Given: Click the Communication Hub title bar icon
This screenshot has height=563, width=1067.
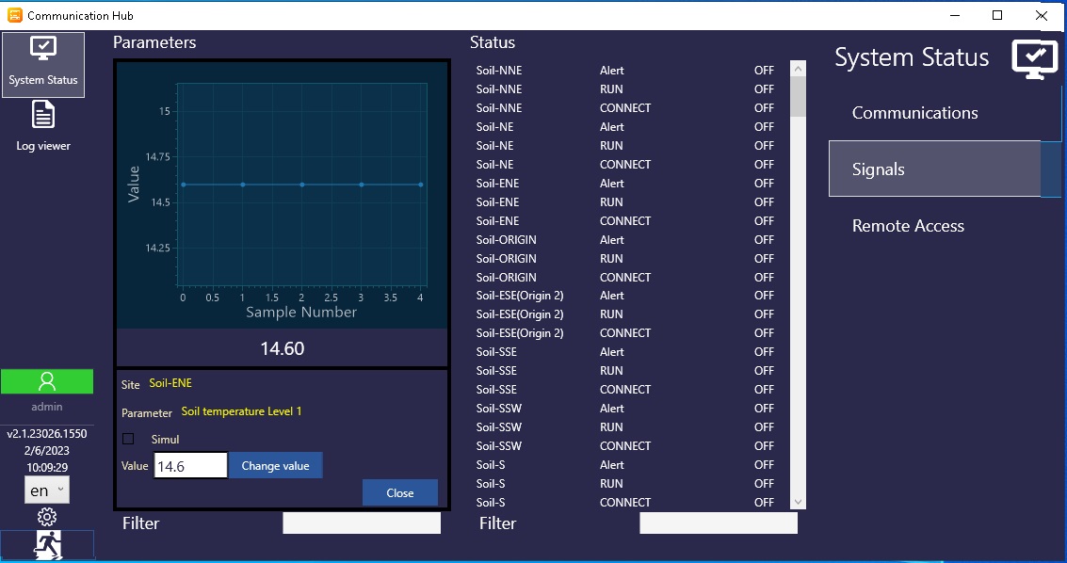Looking at the screenshot, I should coord(14,15).
